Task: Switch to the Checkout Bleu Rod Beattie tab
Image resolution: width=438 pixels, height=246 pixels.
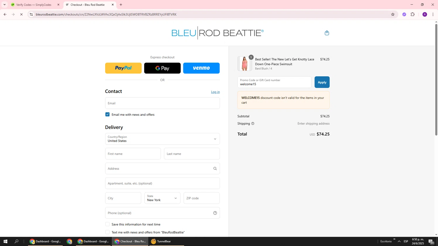Action: [88, 5]
